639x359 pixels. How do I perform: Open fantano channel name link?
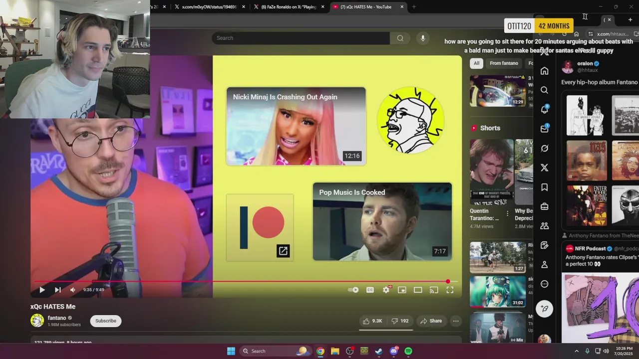(x=57, y=318)
